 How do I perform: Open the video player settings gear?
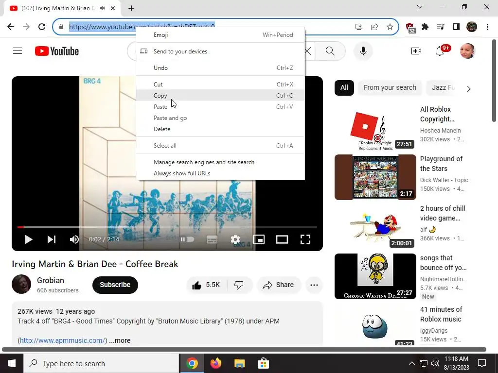pyautogui.click(x=235, y=239)
